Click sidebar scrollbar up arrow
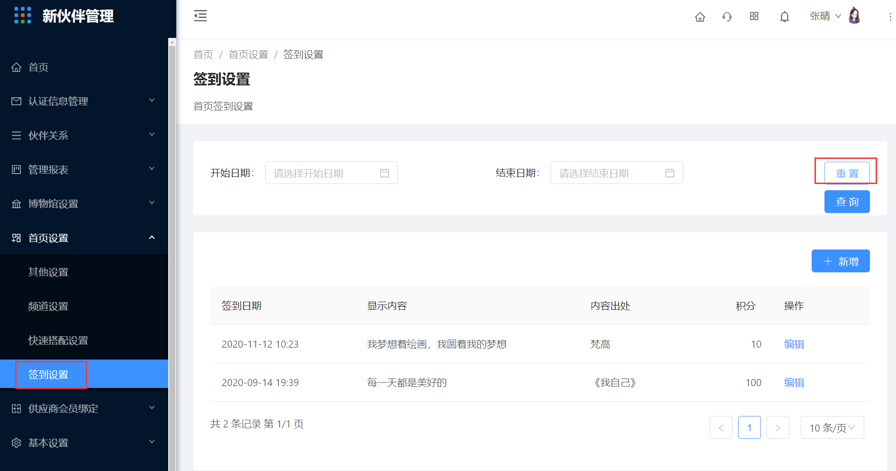The width and height of the screenshot is (896, 471). click(172, 42)
